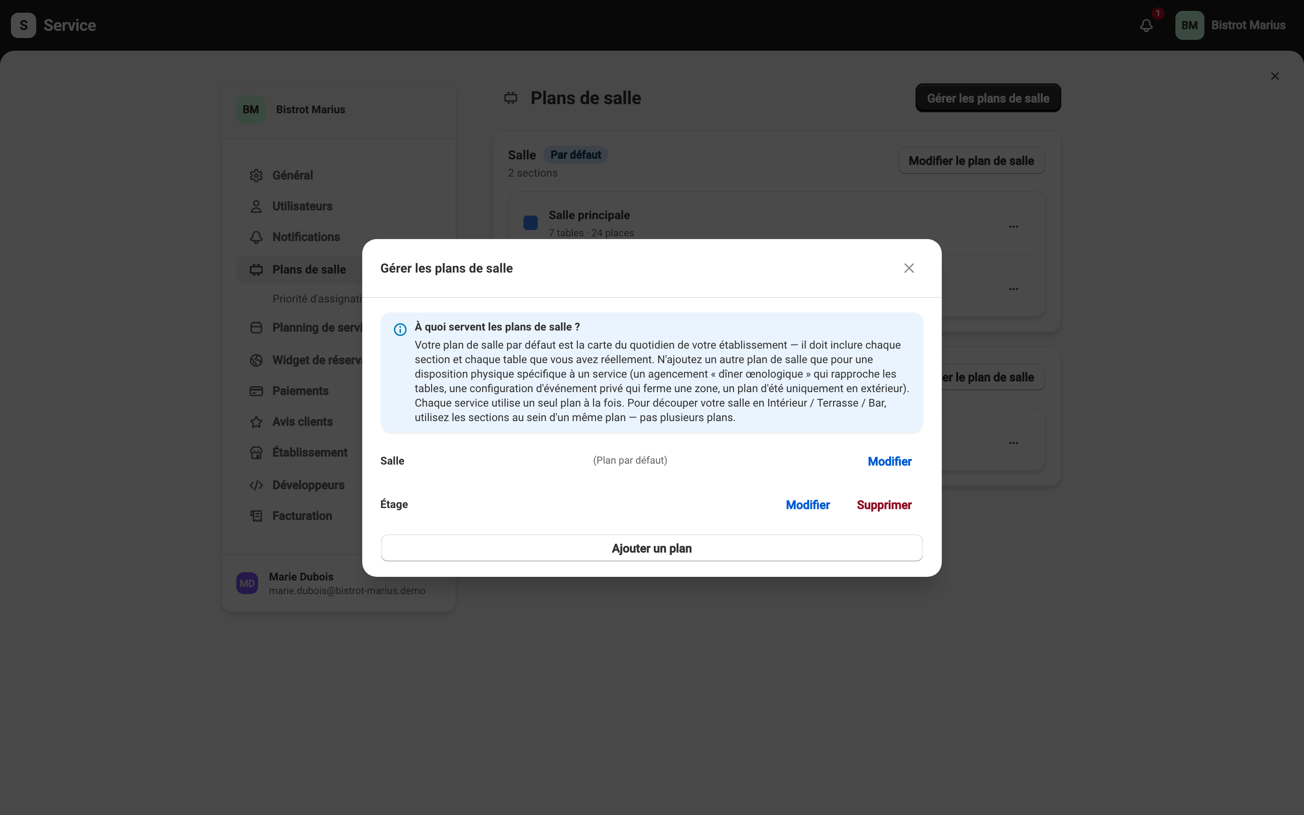Click Paiements card icon in sidebar
Viewport: 1304px width, 815px height.
256,391
